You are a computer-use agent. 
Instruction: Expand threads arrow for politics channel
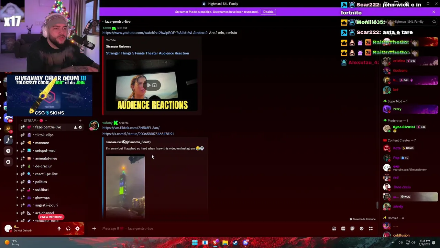point(17,182)
